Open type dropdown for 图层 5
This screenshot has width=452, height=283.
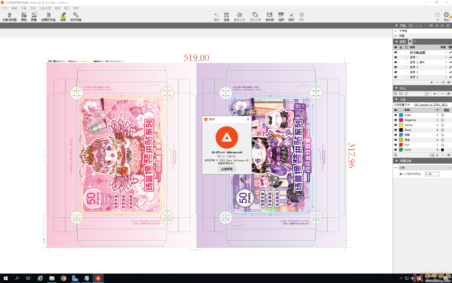(x=446, y=67)
